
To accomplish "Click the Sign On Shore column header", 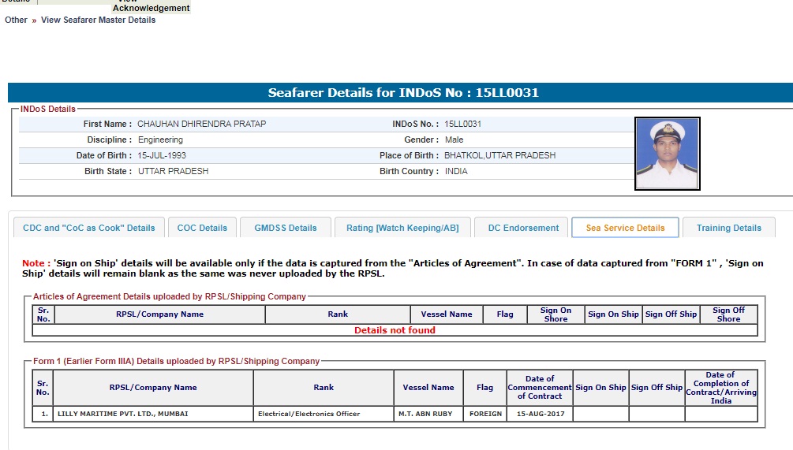I will click(x=555, y=314).
